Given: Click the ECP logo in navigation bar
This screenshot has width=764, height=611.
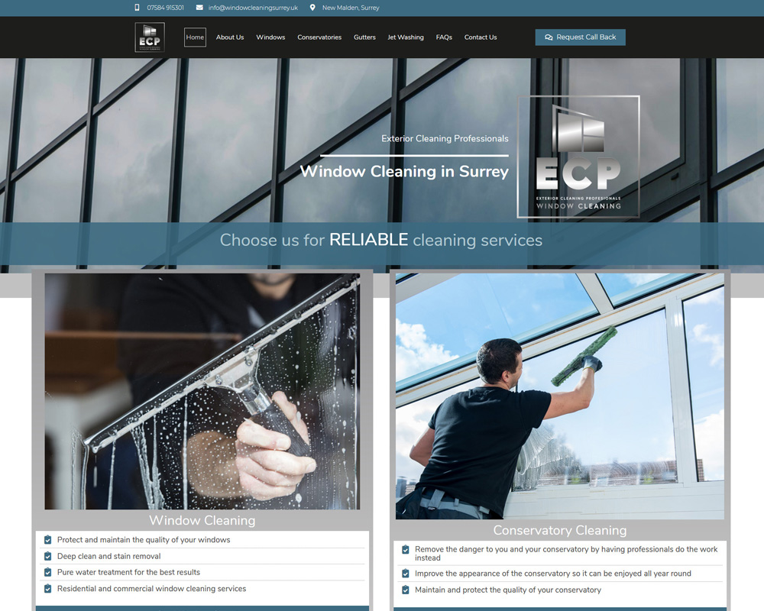Looking at the screenshot, I should point(150,37).
